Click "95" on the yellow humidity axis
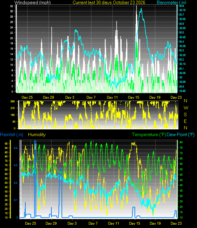The image size is (197, 228). [x=6, y=144]
